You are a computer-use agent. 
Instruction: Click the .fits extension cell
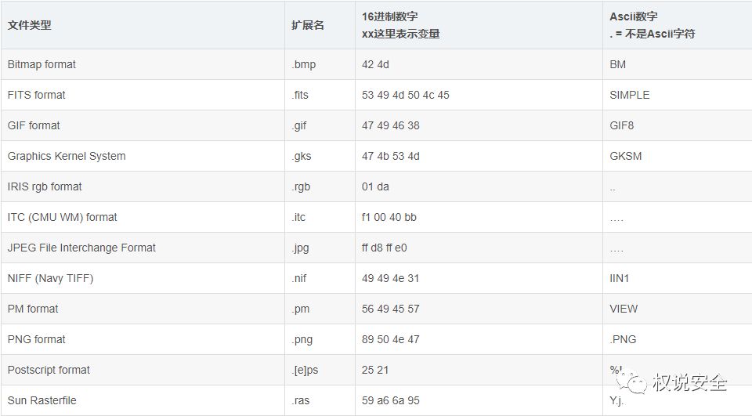pyautogui.click(x=300, y=95)
